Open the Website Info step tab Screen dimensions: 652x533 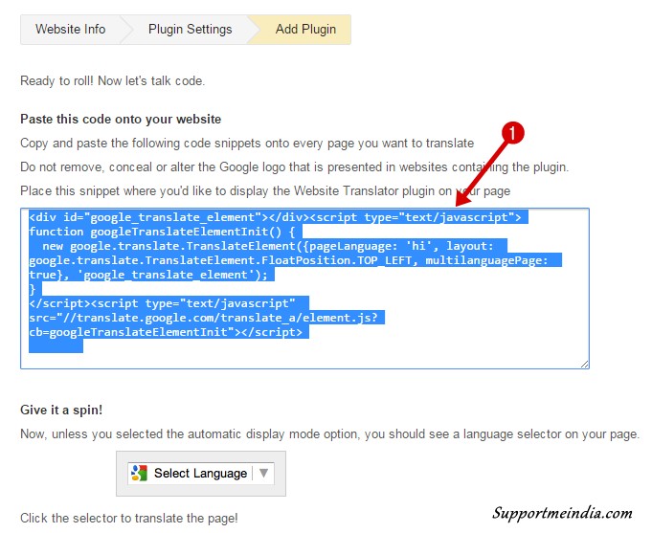pos(70,30)
